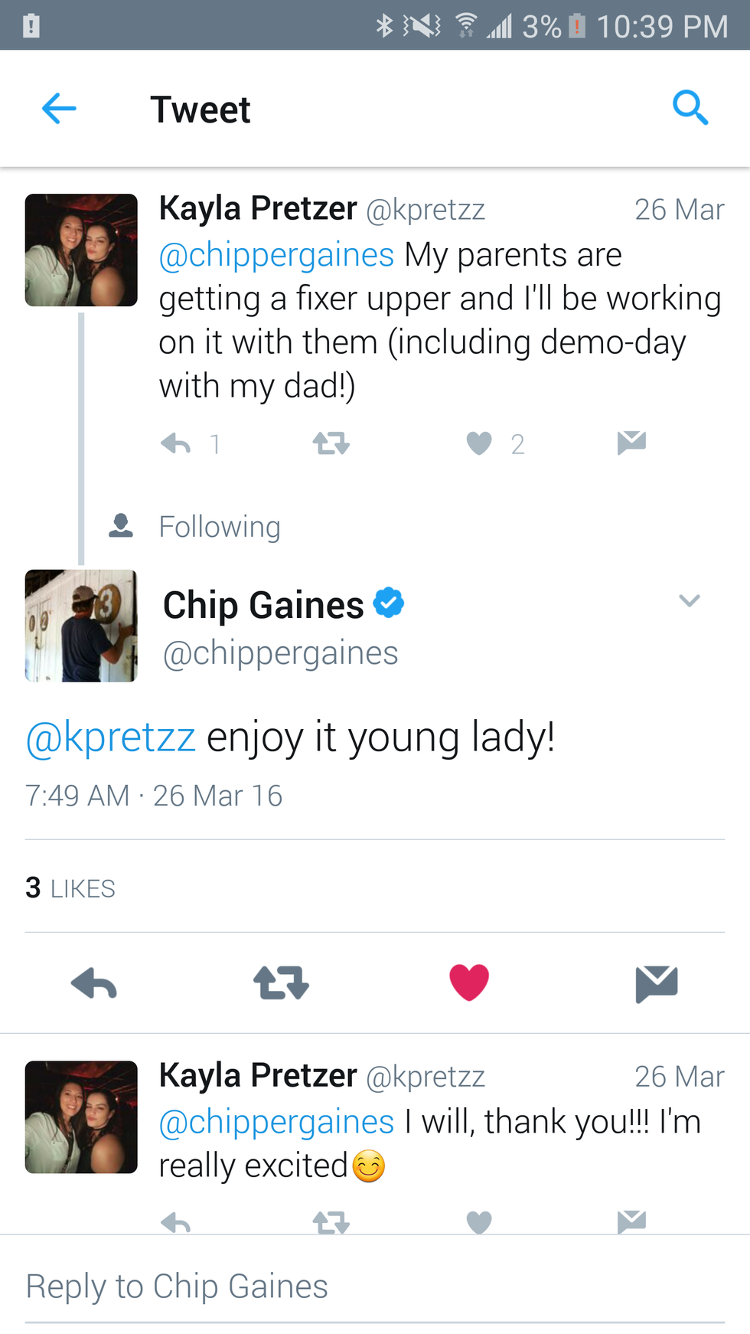Send Kayla's first tweet via message
750x1334 pixels.
(631, 442)
